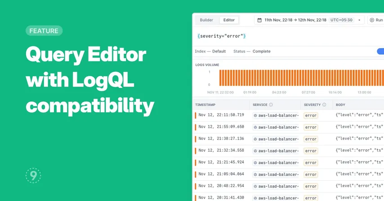Click the 04:23:00 axis label
The height and width of the screenshot is (201, 384).
(x=279, y=92)
